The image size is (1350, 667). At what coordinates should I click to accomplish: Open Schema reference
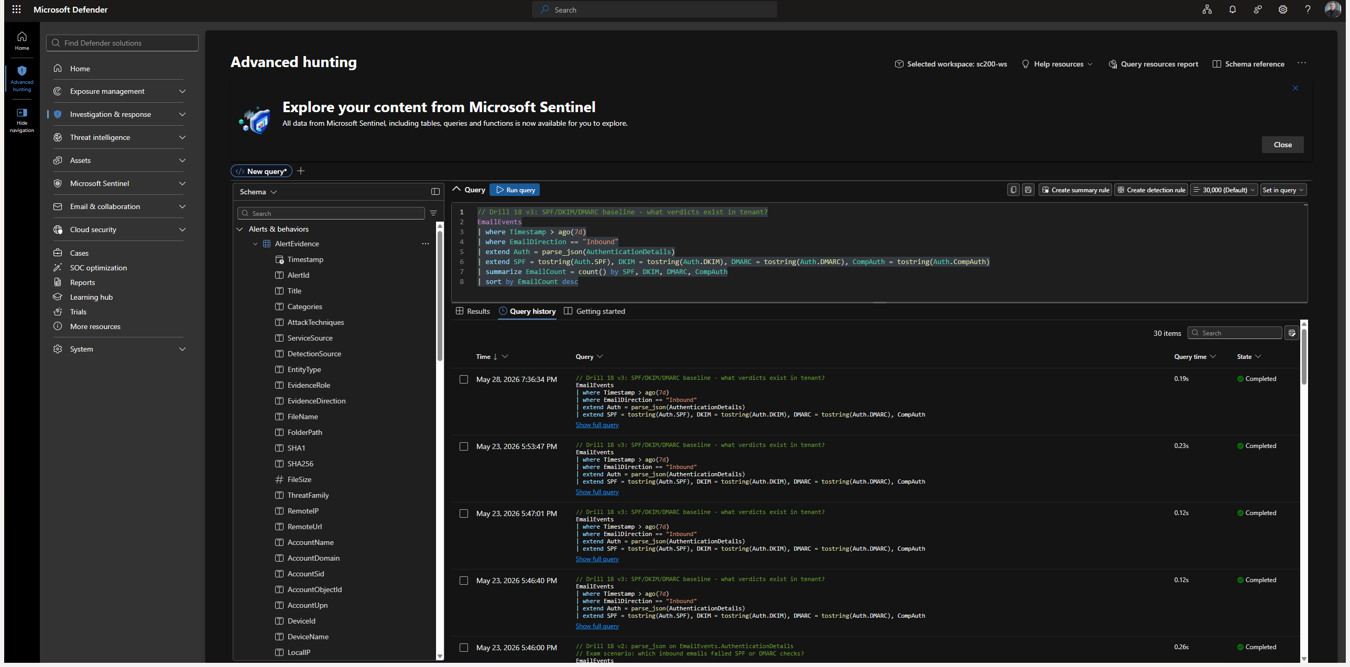pos(1248,64)
